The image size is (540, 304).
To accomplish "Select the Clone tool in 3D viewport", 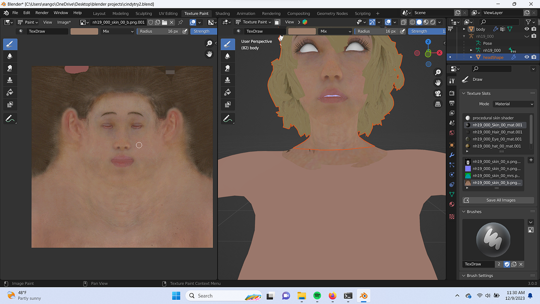I will pos(227,80).
